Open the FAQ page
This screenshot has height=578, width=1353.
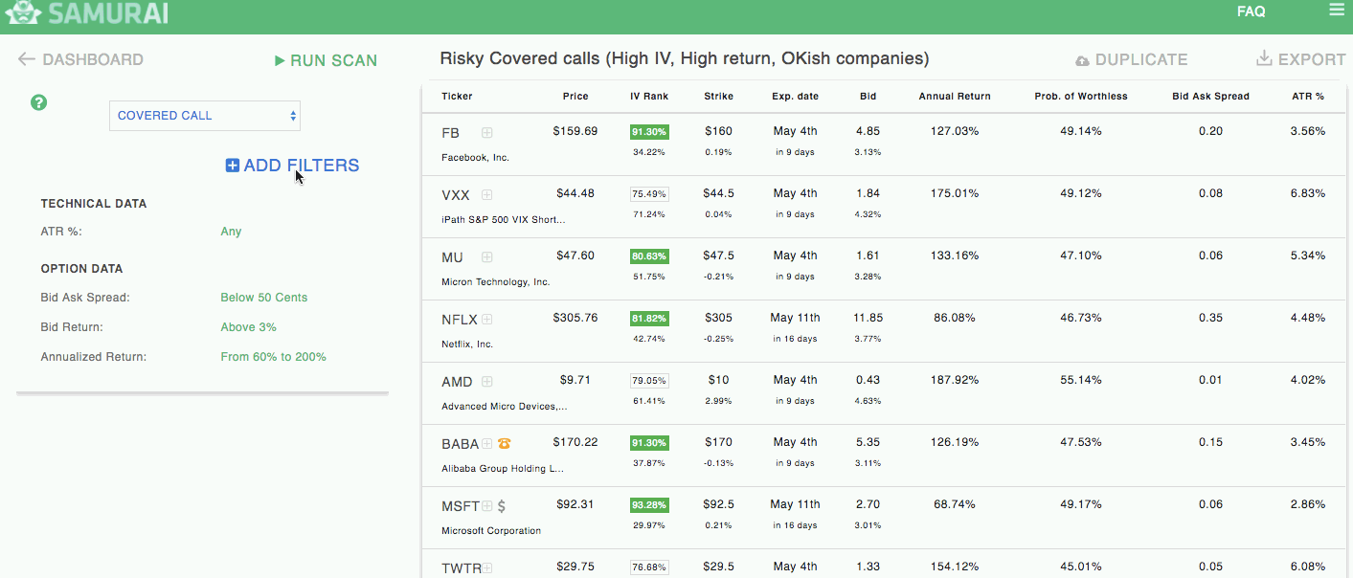coord(1251,11)
